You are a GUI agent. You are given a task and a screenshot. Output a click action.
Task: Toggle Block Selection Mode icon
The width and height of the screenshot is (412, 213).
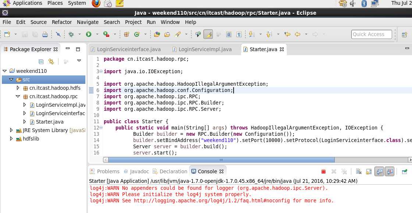point(229,34)
